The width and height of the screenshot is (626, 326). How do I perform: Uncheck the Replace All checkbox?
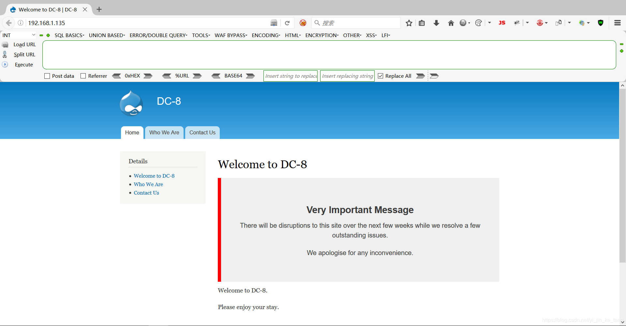click(x=380, y=76)
